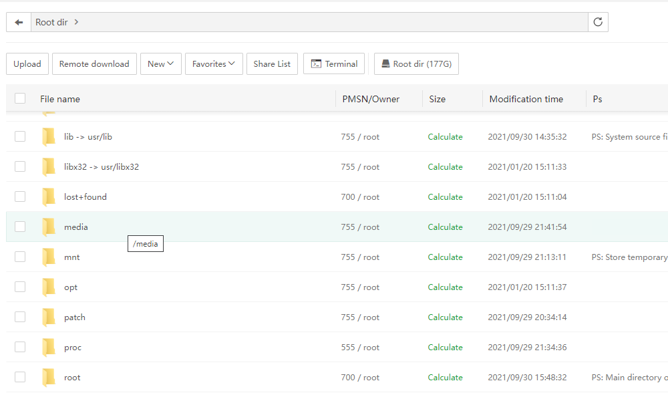
Task: Sort by Modification time column header
Action: (x=526, y=99)
